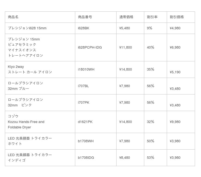Click the 割引価格 column header
This screenshot has width=201, height=177.
pos(177,17)
